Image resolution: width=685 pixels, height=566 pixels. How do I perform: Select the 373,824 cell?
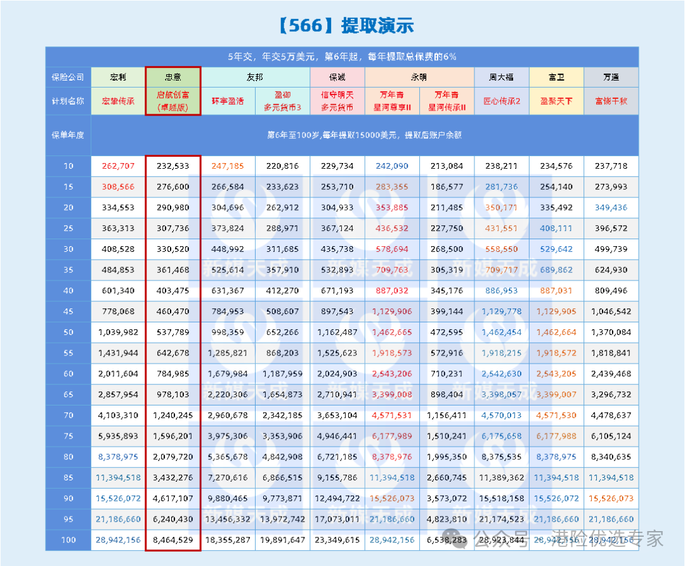point(228,228)
